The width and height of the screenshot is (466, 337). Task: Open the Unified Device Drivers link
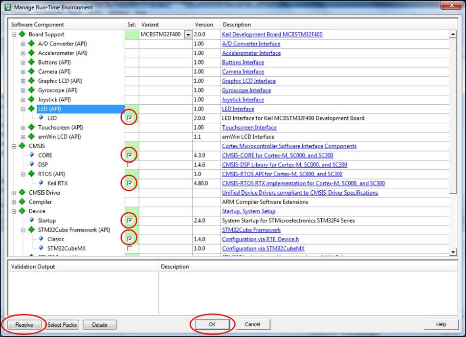point(300,193)
